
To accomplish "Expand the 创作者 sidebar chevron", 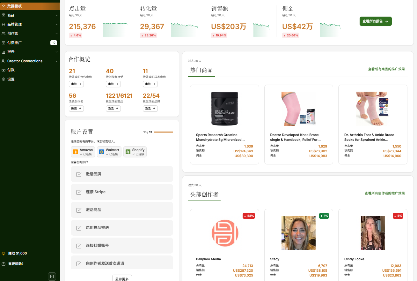I will coord(56,34).
